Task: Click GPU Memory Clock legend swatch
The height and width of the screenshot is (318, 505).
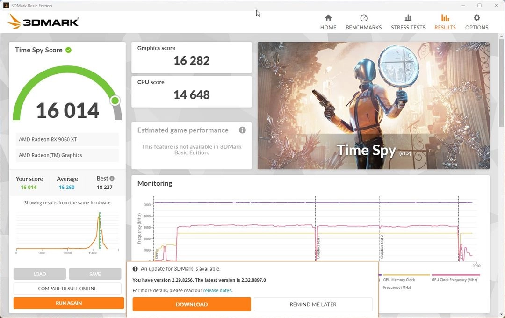Action: pos(406,275)
